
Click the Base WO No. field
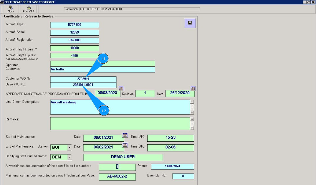tap(83, 85)
